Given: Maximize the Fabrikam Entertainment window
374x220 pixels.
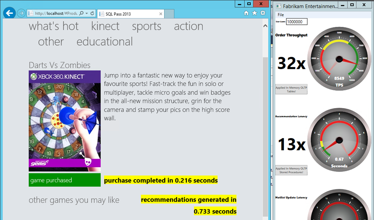Looking at the screenshot, I should 352,5.
